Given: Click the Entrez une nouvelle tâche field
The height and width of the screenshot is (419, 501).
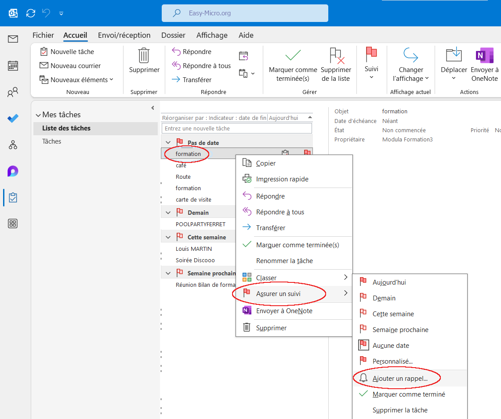Looking at the screenshot, I should point(237,128).
